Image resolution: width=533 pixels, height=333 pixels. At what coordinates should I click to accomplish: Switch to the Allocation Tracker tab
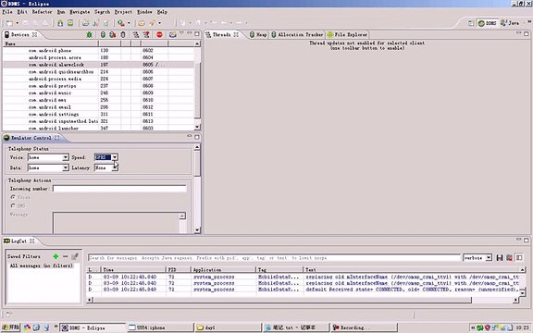297,34
